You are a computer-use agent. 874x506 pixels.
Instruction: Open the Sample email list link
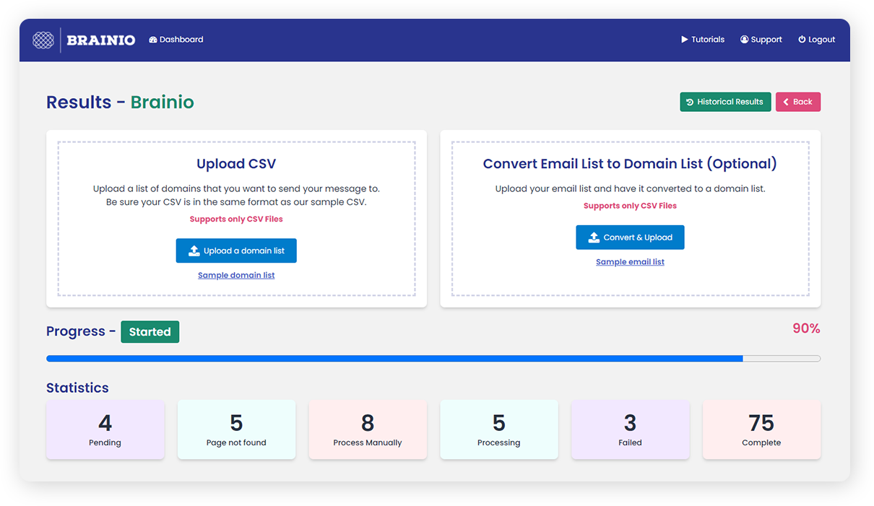630,262
